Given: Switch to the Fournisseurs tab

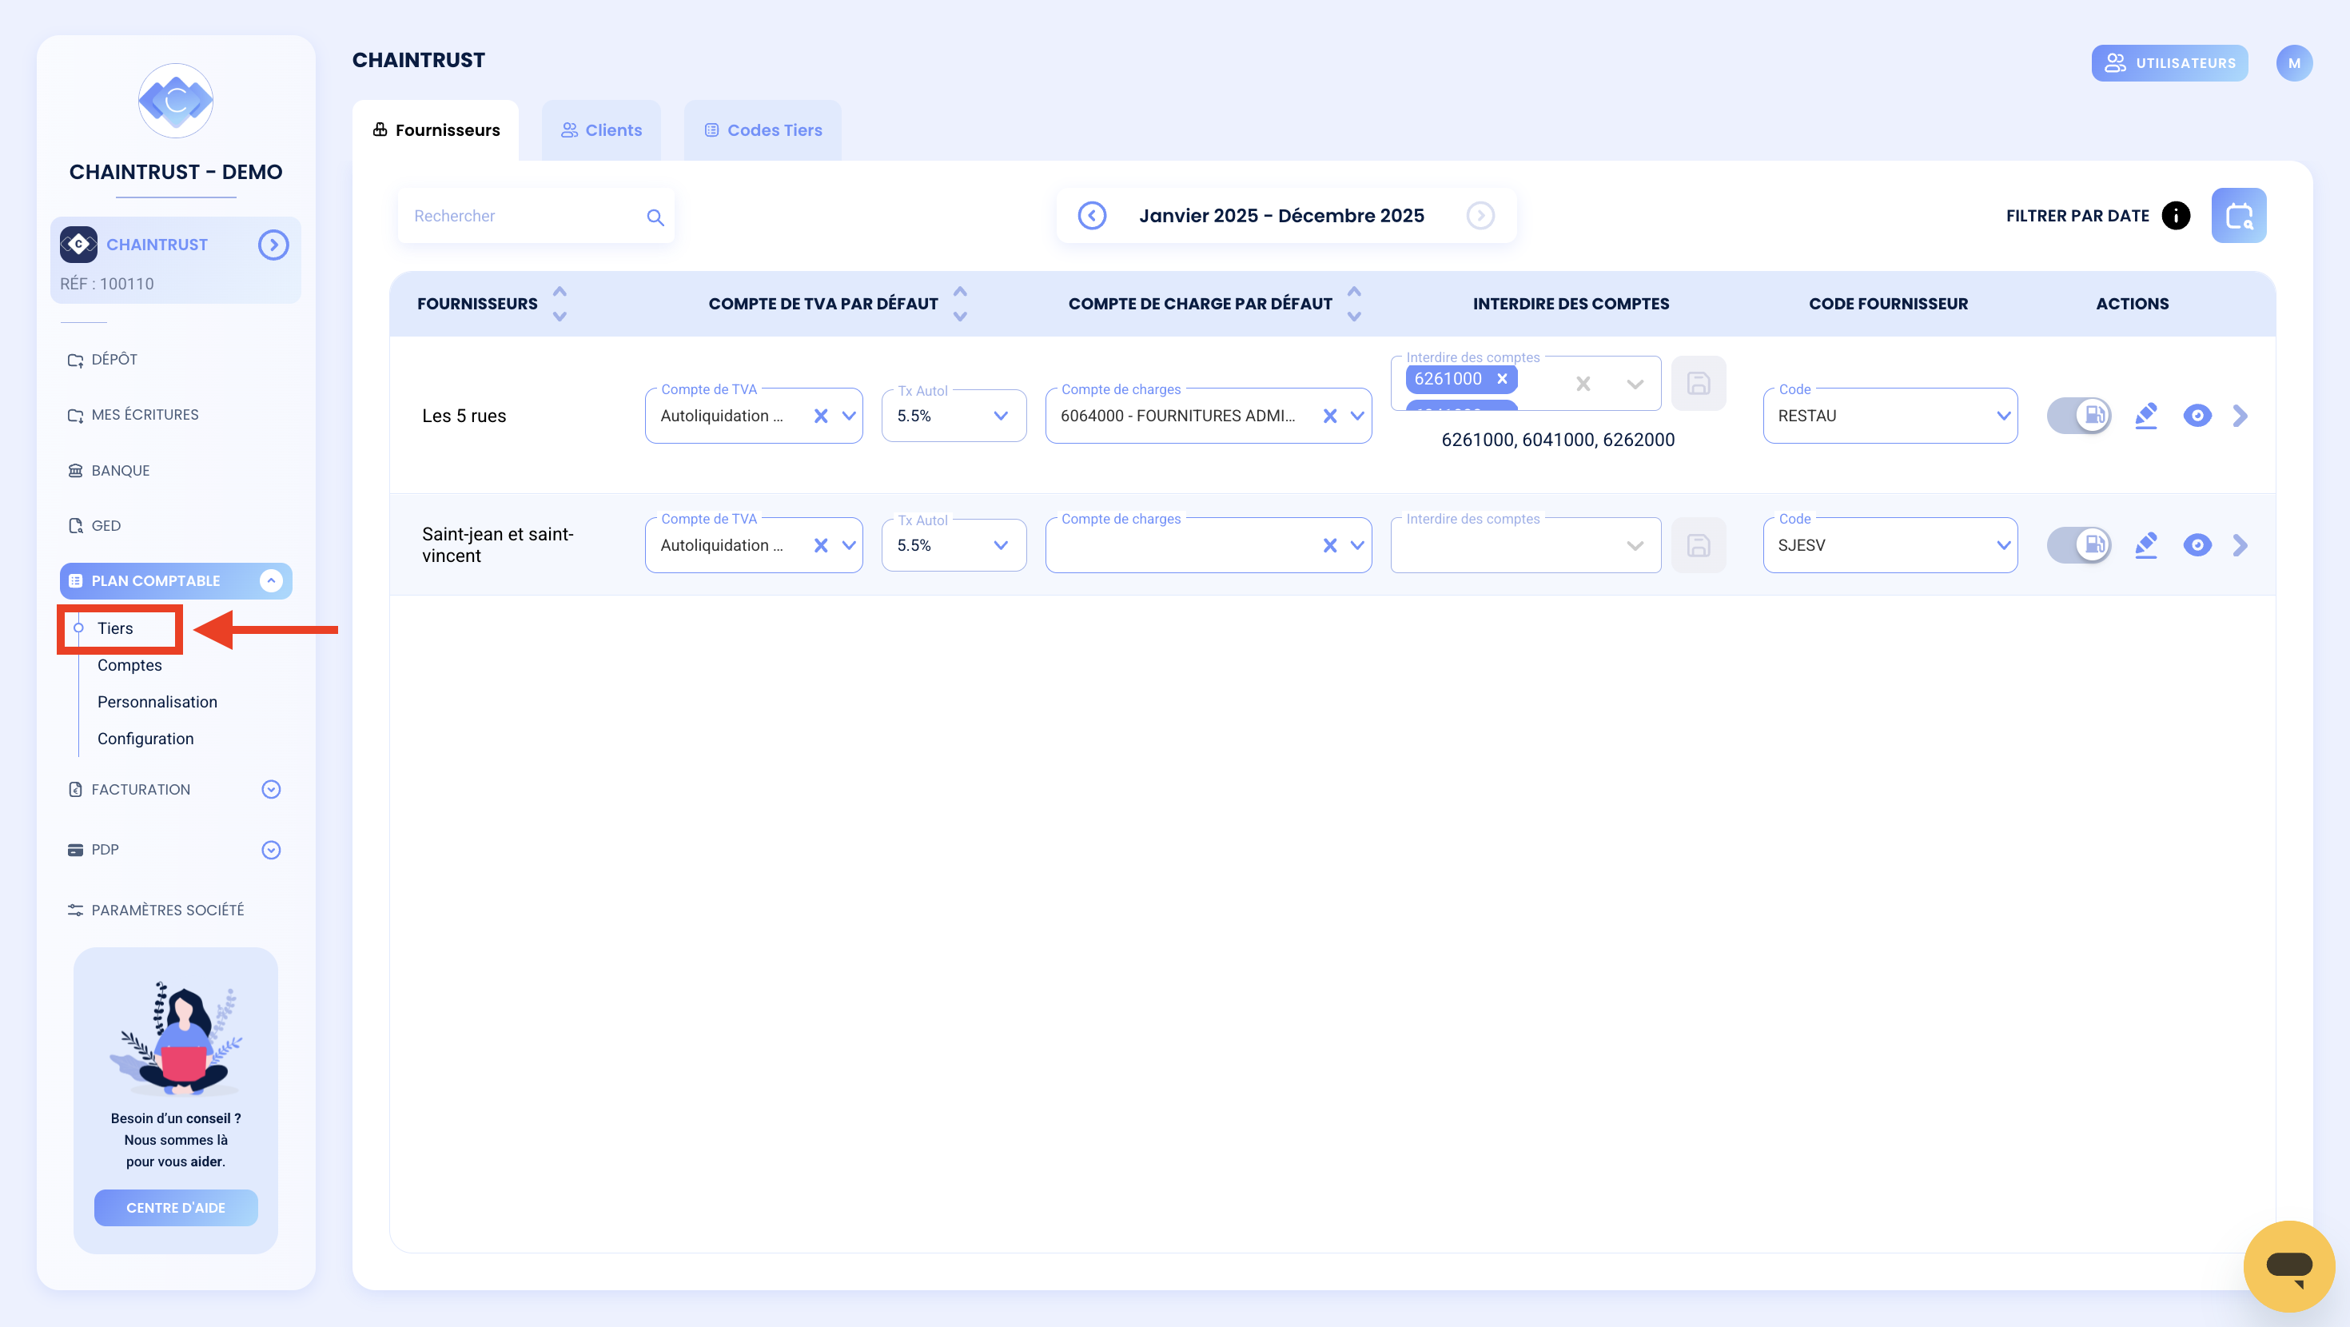Looking at the screenshot, I should coord(436,130).
